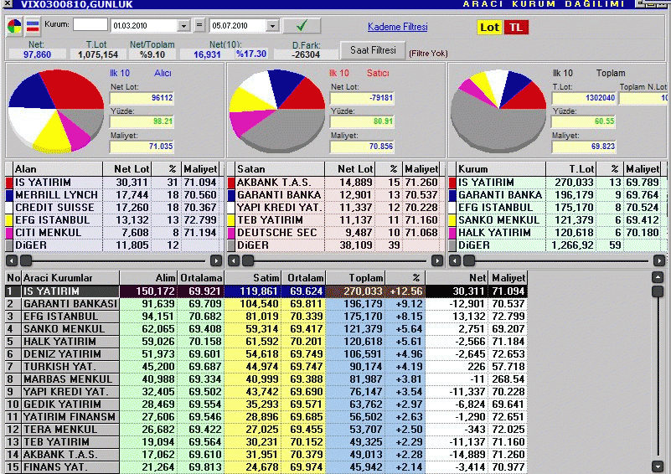Click the Net value 97,860
The image size is (671, 474).
pos(37,54)
